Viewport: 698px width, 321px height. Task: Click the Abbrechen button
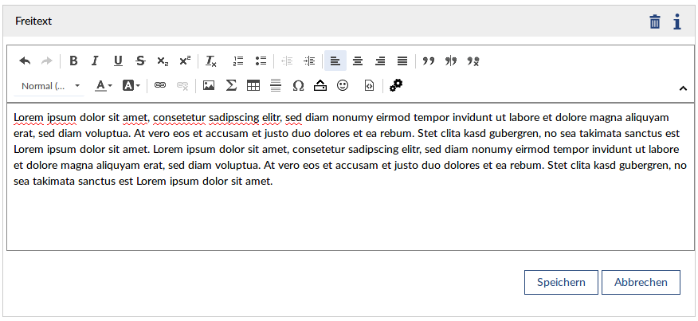641,282
